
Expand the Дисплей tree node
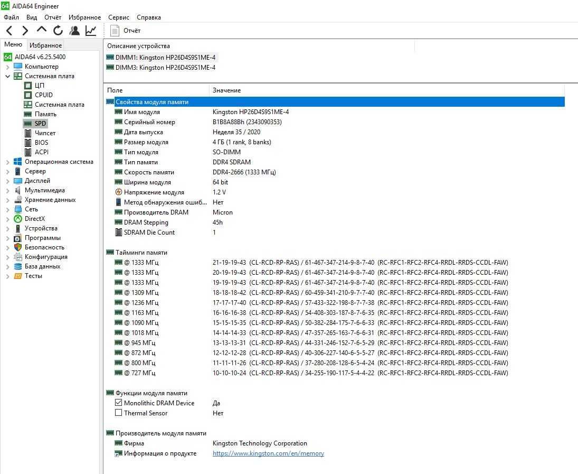(x=8, y=181)
